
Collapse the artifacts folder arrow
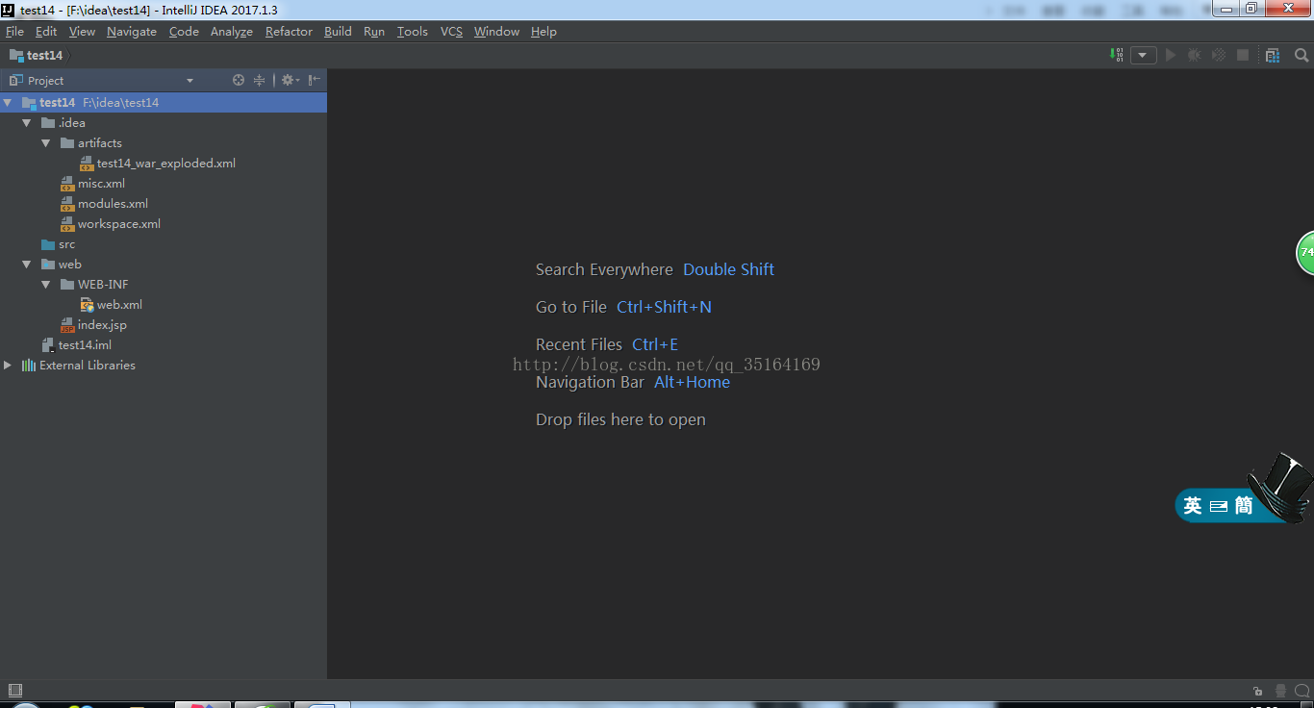coord(45,142)
